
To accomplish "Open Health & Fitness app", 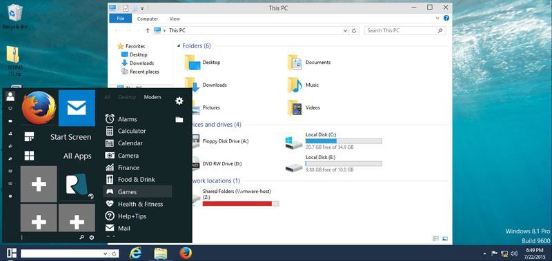I will point(134,204).
